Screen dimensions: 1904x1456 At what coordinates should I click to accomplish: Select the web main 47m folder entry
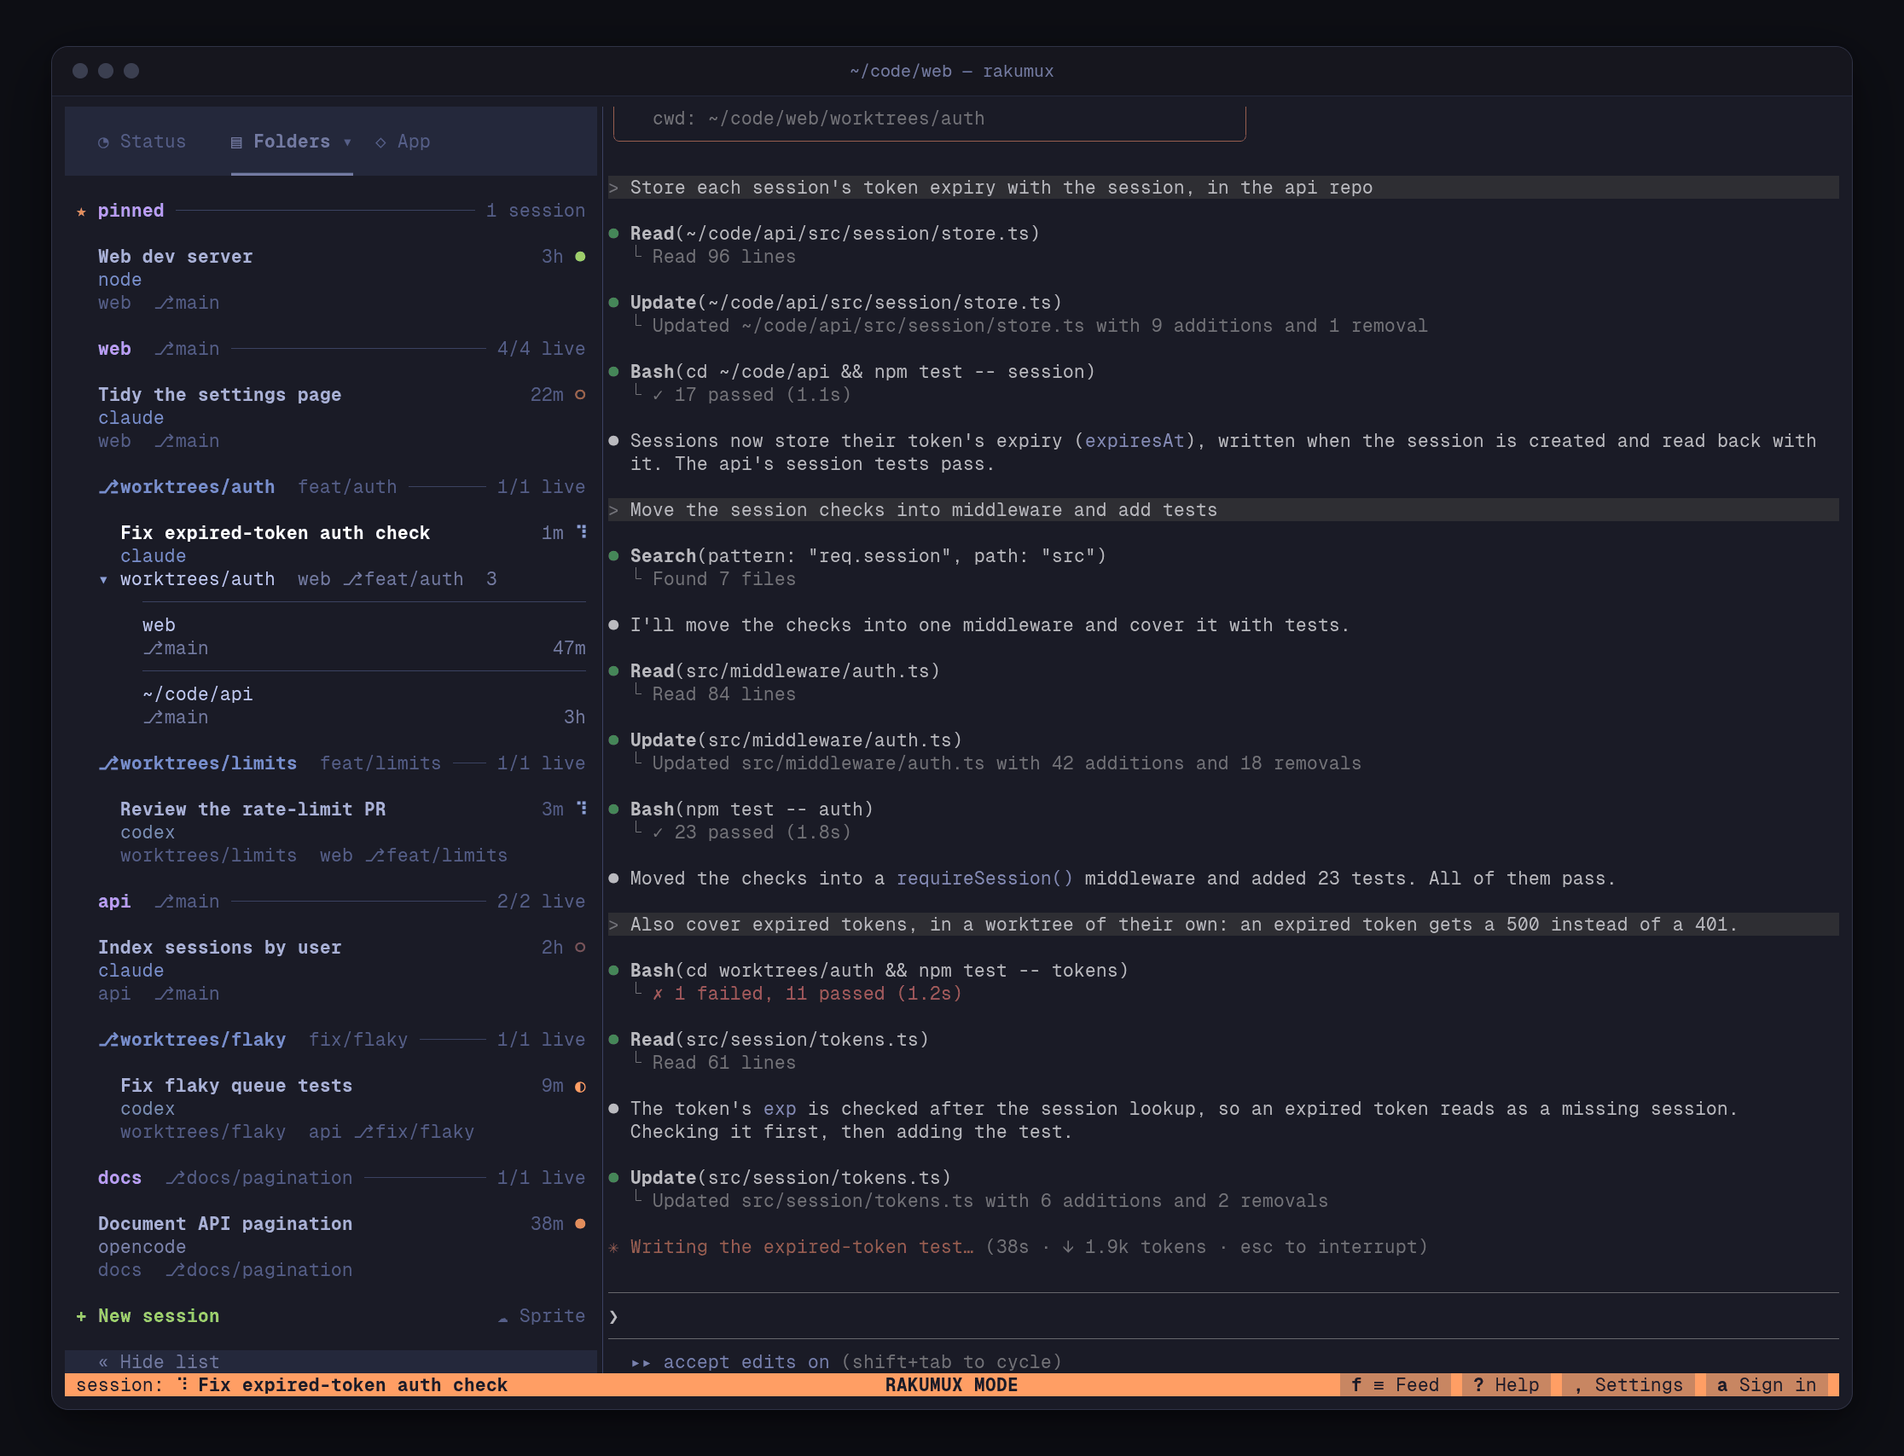click(364, 636)
